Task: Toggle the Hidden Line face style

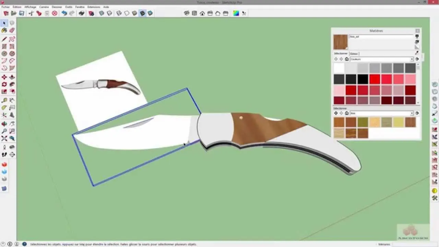Action: point(127,13)
